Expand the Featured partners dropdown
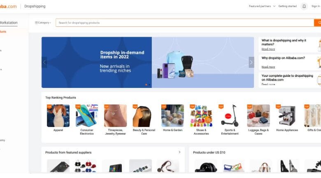 pos(262,6)
